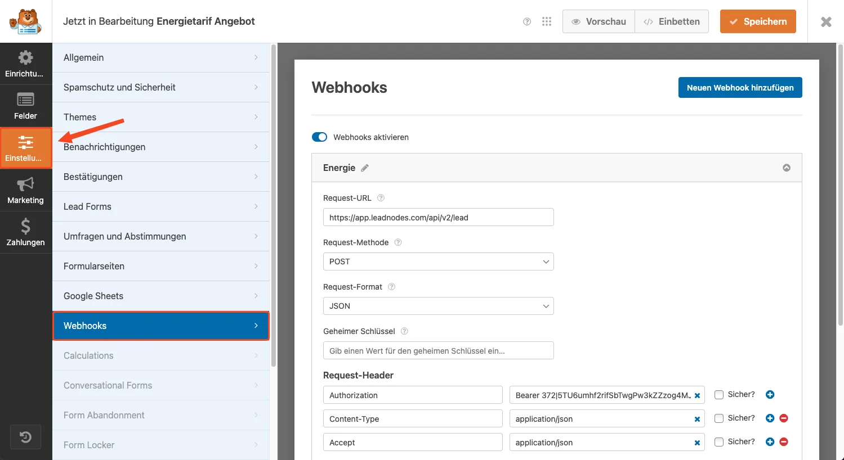Click the Geheimer Schlüssel input field
844x460 pixels.
(x=439, y=350)
